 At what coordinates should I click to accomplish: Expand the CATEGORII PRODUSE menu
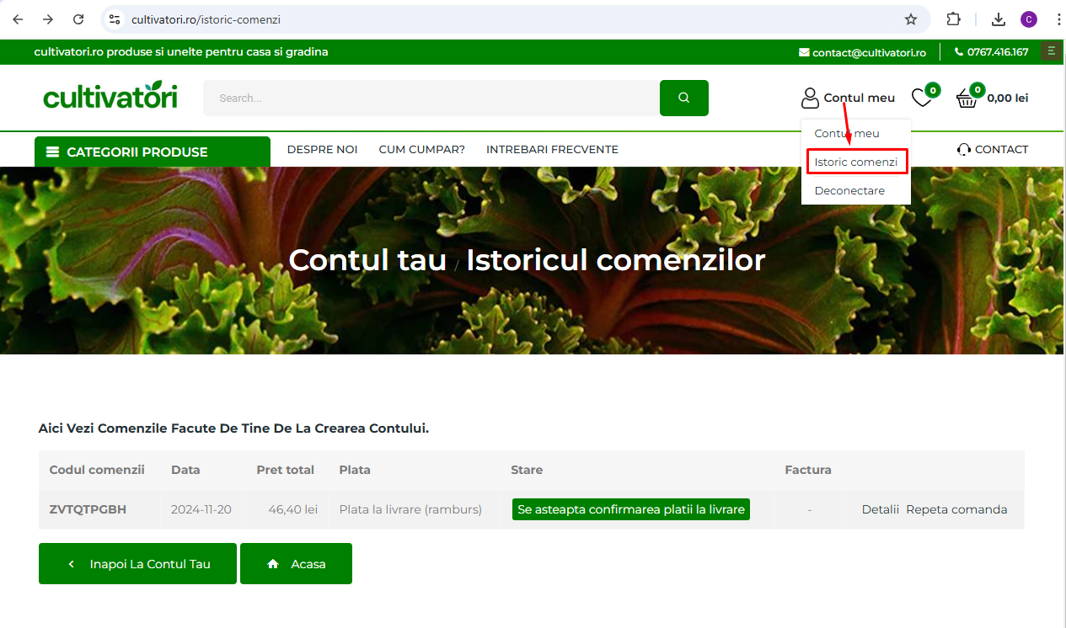pyautogui.click(x=153, y=152)
